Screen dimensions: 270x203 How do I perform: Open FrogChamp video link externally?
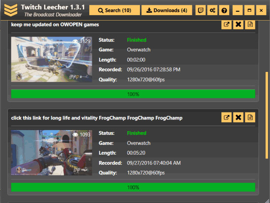[x=226, y=117]
